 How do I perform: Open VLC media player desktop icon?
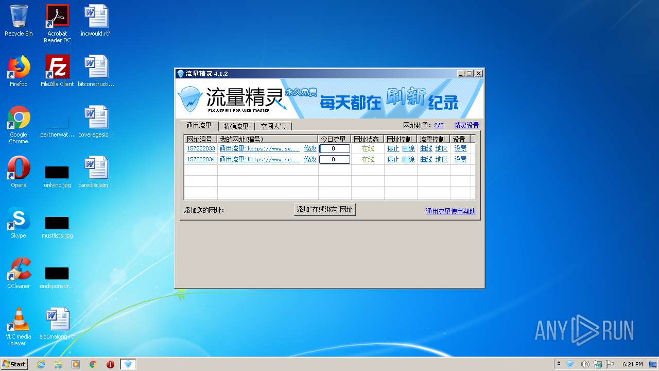19,327
